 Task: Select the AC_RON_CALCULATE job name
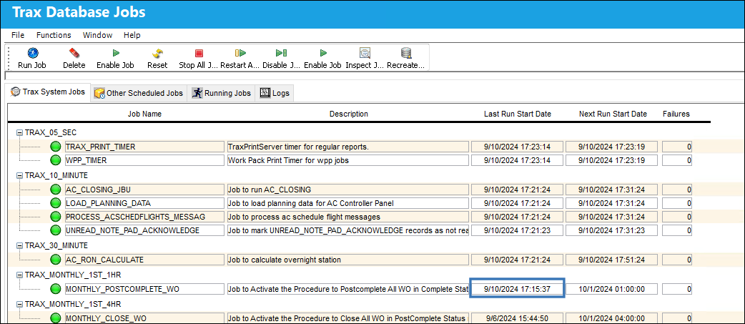(x=144, y=260)
